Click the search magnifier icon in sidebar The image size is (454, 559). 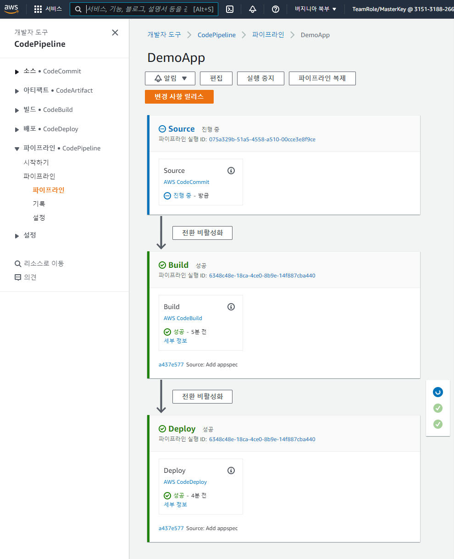tap(18, 264)
